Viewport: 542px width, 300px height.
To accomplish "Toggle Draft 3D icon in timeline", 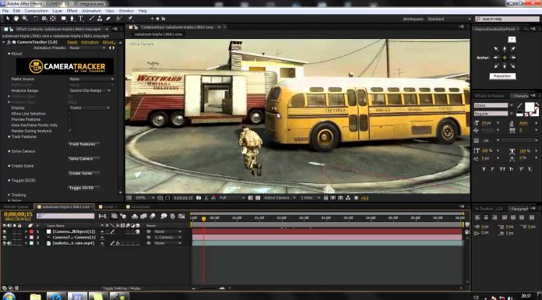I will pos(124,216).
